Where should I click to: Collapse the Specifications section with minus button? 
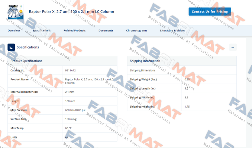[233, 47]
